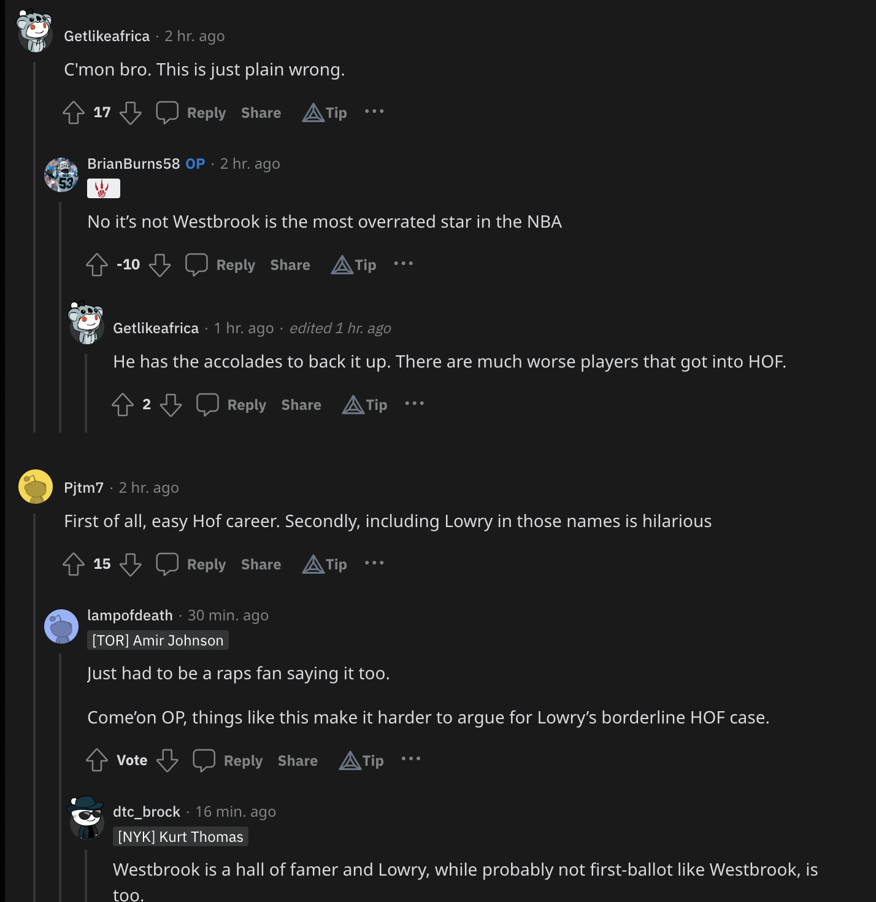Downvote Getlikeafrica's accolades reply
This screenshot has height=902, width=876.
pyautogui.click(x=171, y=404)
